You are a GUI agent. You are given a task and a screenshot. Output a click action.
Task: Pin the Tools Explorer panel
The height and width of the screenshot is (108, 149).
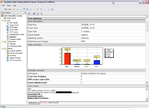pos(25,12)
